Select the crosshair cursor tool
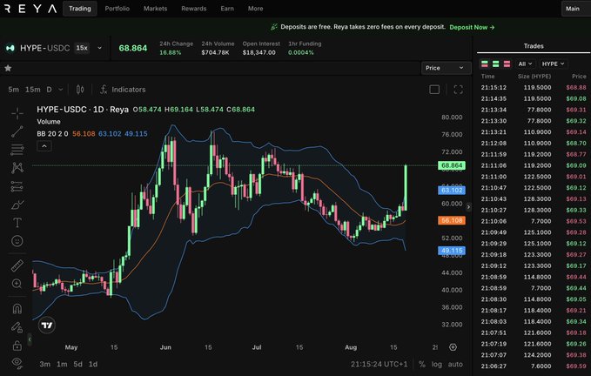 pyautogui.click(x=17, y=113)
